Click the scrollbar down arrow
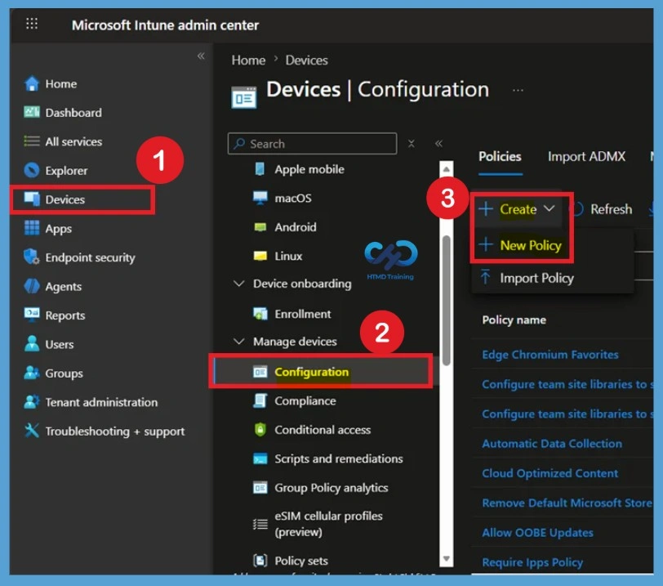663x586 pixels. click(x=446, y=559)
